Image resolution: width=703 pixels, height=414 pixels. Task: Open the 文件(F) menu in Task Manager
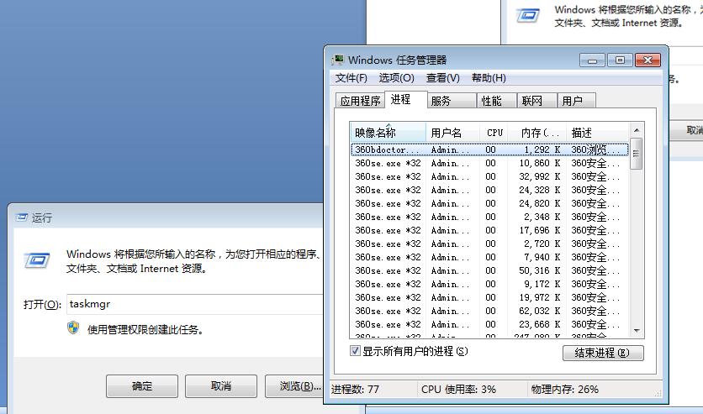point(351,78)
